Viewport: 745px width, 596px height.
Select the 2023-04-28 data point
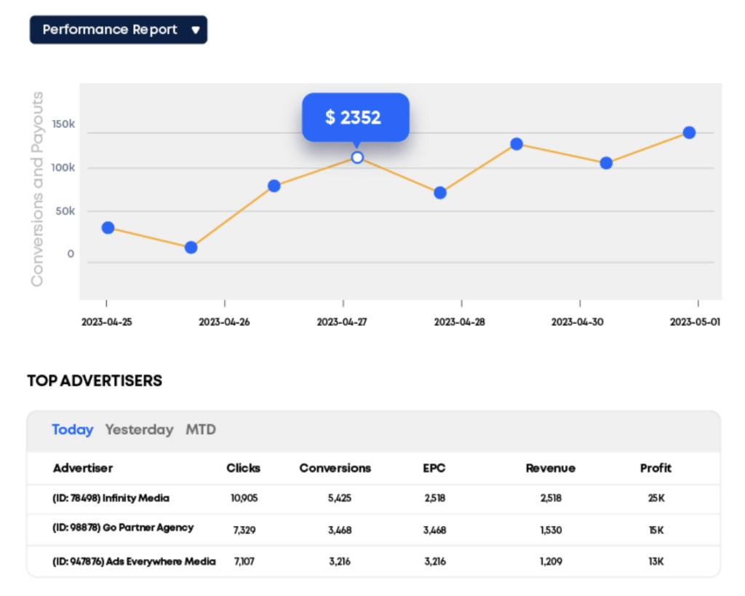(x=440, y=193)
